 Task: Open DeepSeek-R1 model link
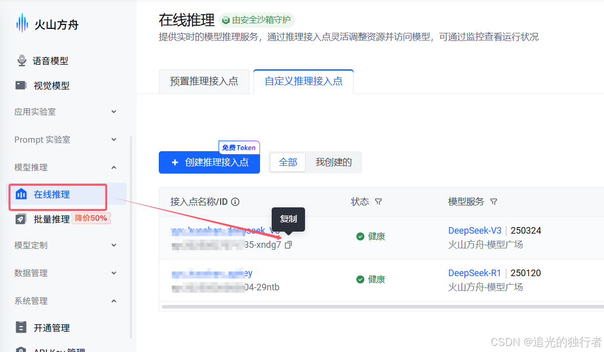coord(474,273)
